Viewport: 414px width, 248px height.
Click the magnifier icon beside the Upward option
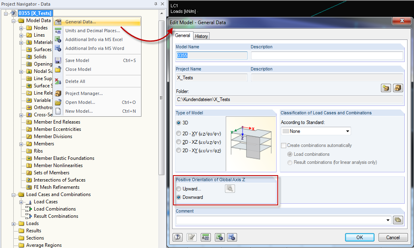click(230, 189)
